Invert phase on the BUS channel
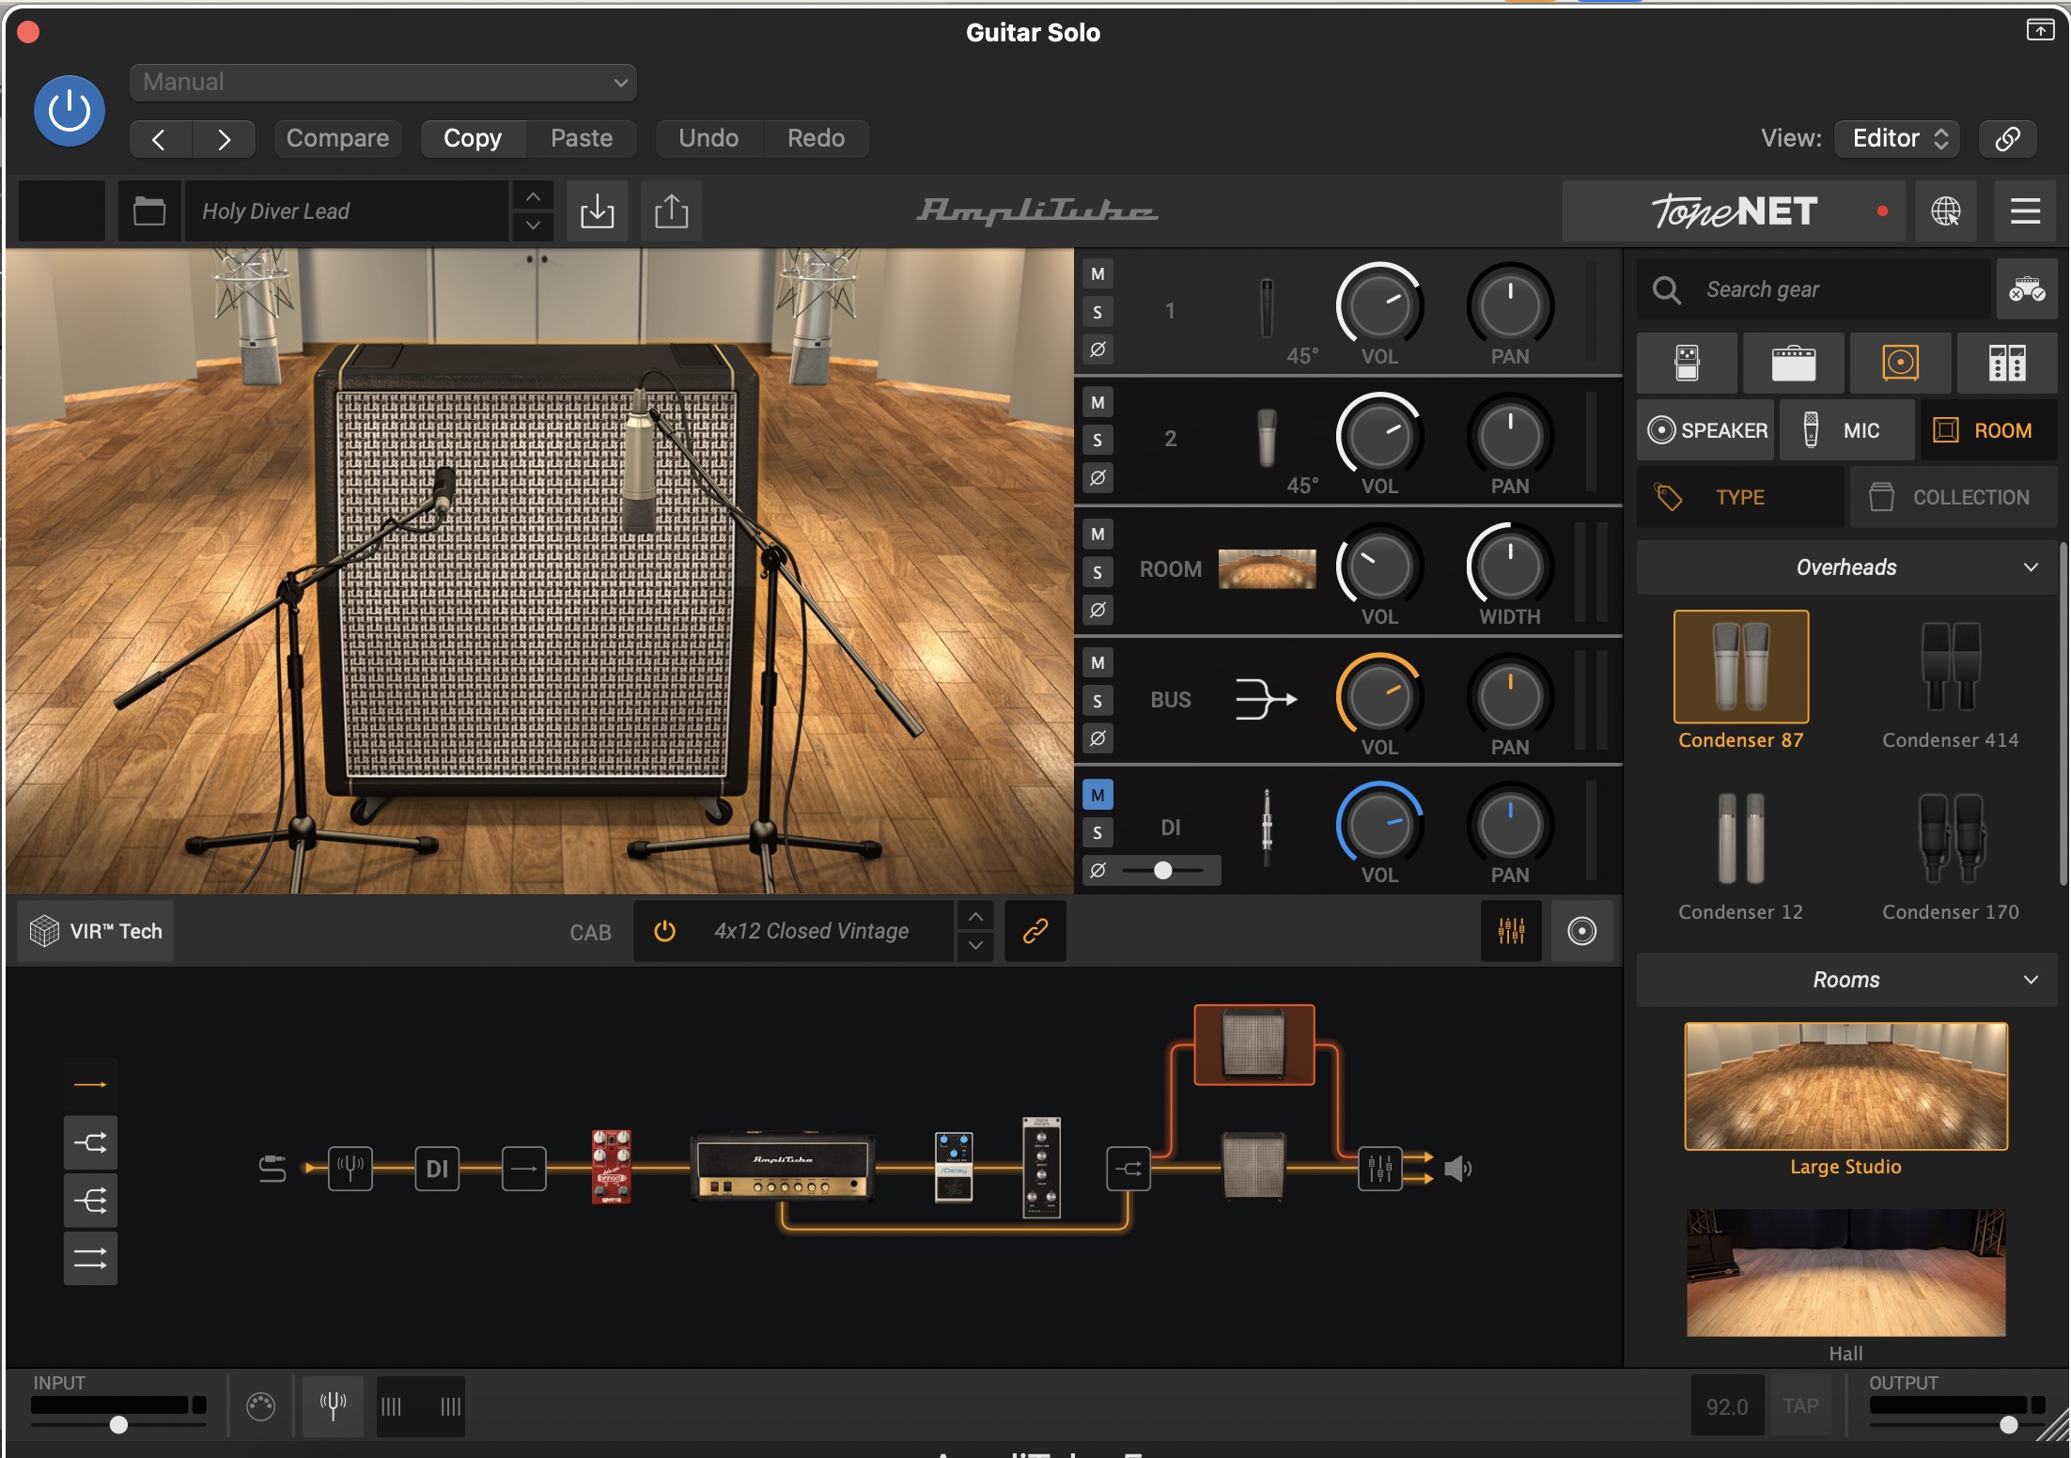The width and height of the screenshot is (2071, 1458). 1098,738
